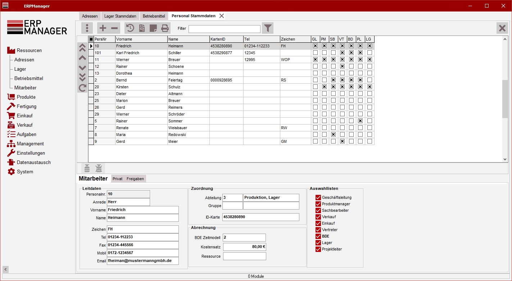Image resolution: width=512 pixels, height=281 pixels.
Task: Open the Aufgaben module in sidebar
Action: [x=22, y=135]
